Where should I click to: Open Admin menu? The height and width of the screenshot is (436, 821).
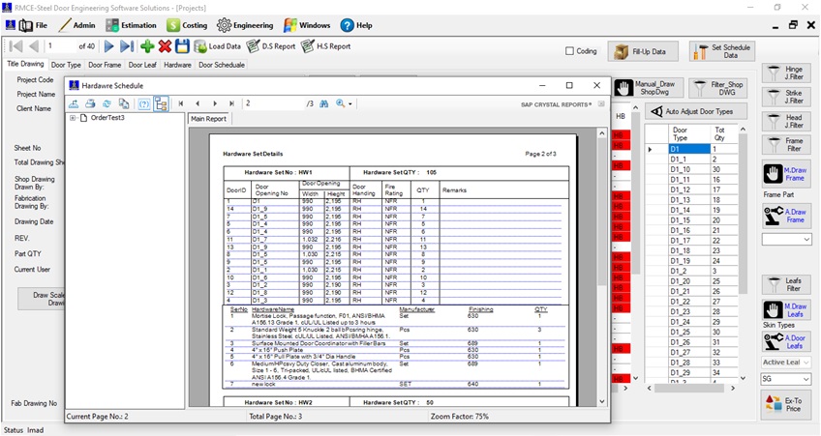(x=77, y=25)
